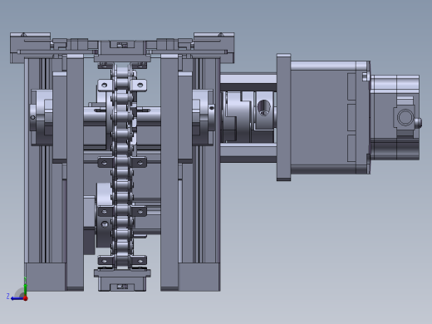Select the horizontal drive shaft left of chain
Image resolution: width=432 pixels, height=324 pixels.
94,116
